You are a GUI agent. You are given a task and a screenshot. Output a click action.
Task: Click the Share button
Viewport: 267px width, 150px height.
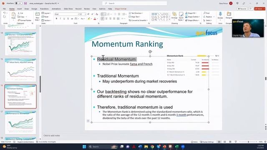[259, 9]
